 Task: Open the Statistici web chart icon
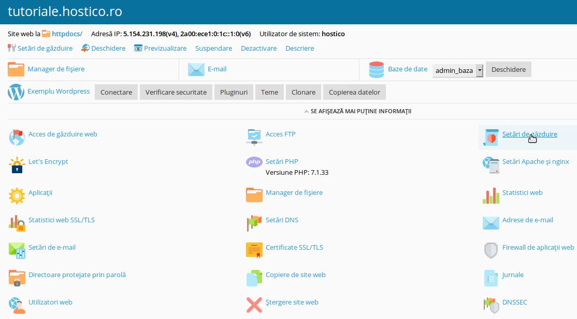click(x=491, y=196)
